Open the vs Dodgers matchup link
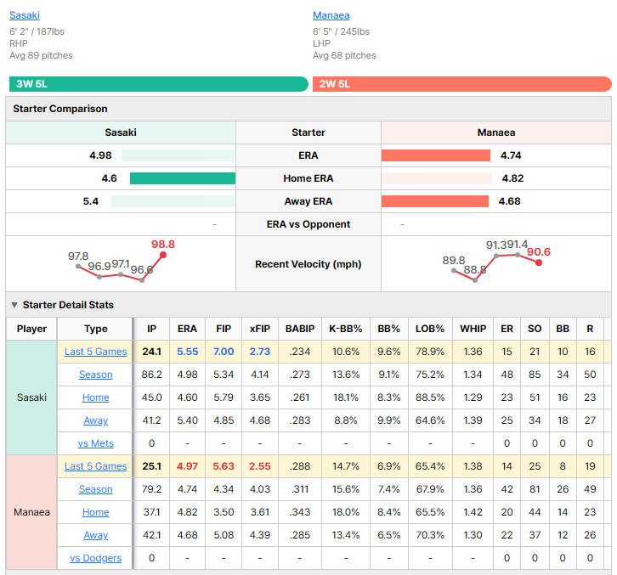 point(96,558)
